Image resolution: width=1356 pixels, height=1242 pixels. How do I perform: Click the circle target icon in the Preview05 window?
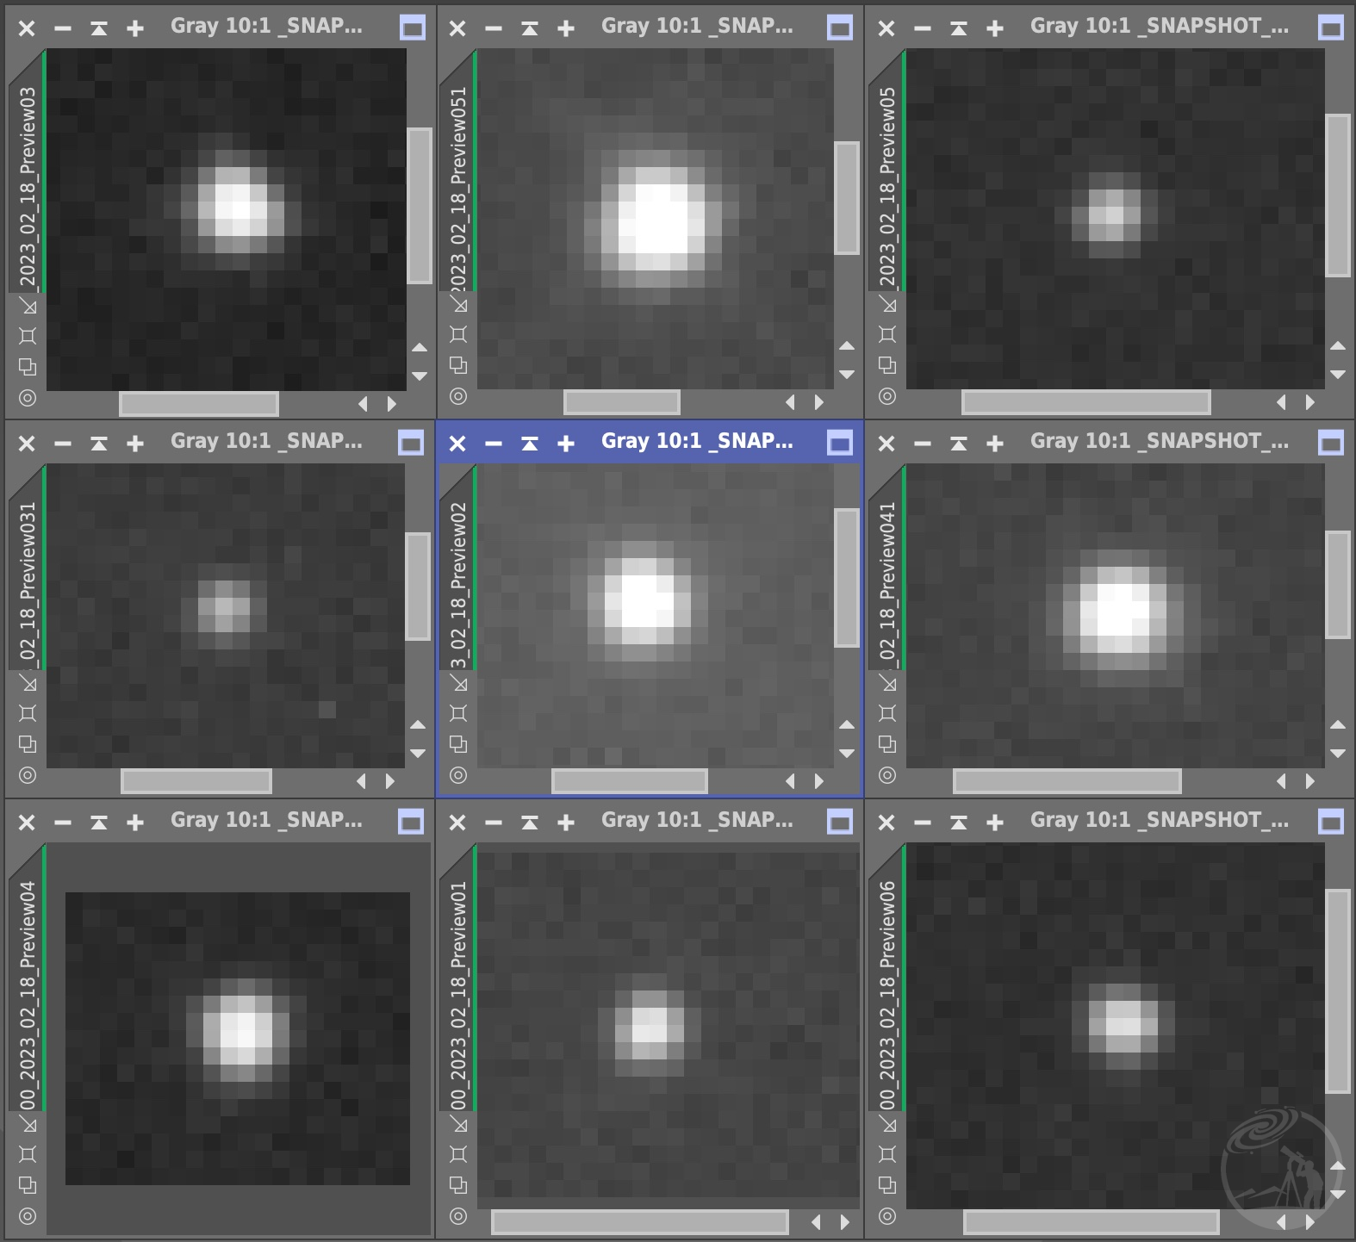887,396
